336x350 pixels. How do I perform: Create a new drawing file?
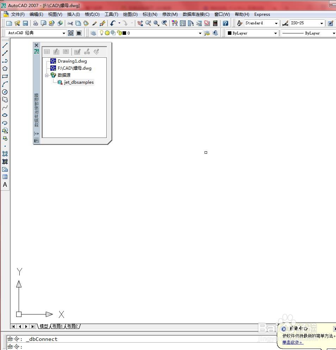[9, 23]
